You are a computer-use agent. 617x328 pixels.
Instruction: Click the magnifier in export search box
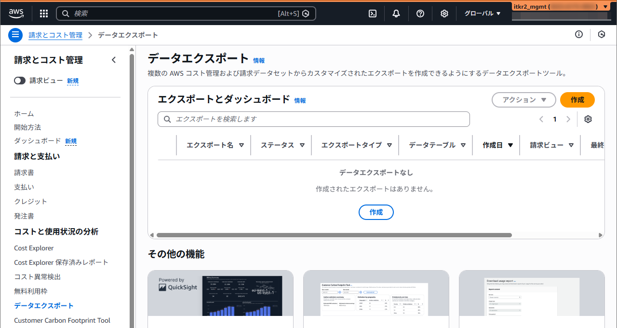pos(168,119)
